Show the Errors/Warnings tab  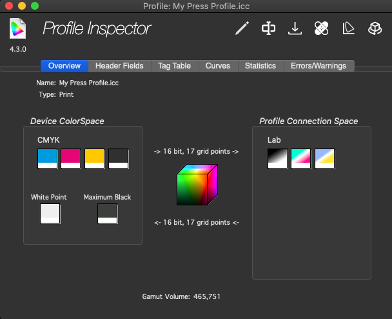pos(318,66)
